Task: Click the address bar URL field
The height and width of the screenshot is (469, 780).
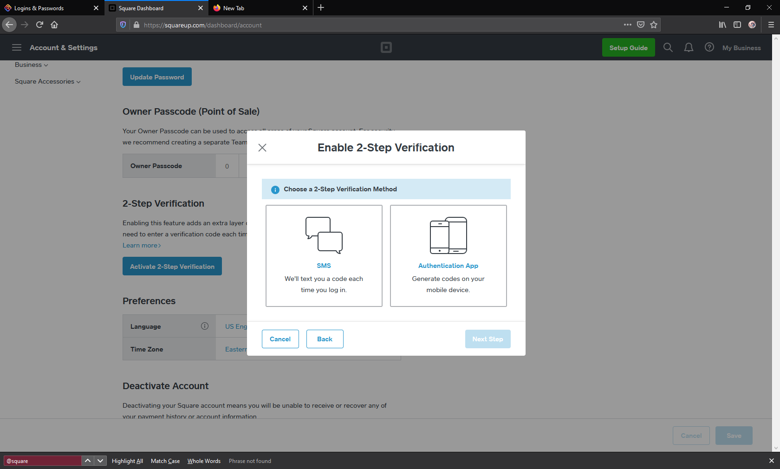Action: tap(381, 25)
